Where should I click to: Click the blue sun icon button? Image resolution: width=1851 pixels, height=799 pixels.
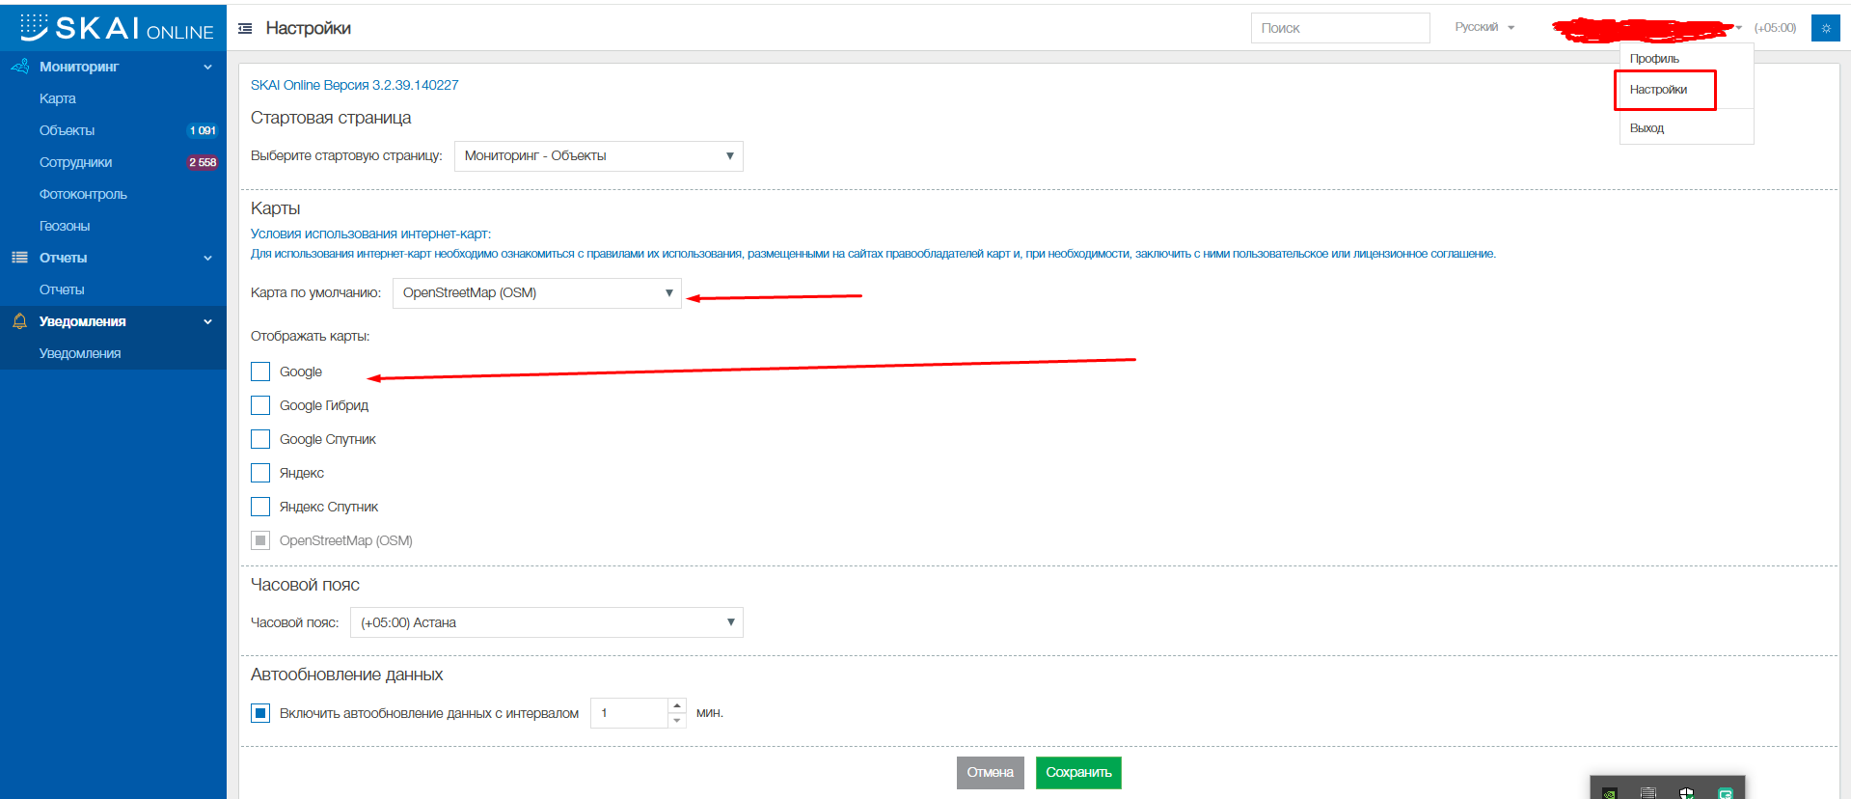1825,28
